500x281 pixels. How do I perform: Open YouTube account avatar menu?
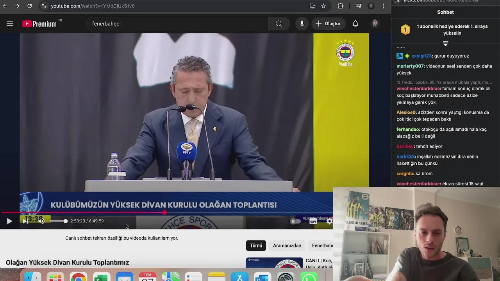(x=375, y=24)
